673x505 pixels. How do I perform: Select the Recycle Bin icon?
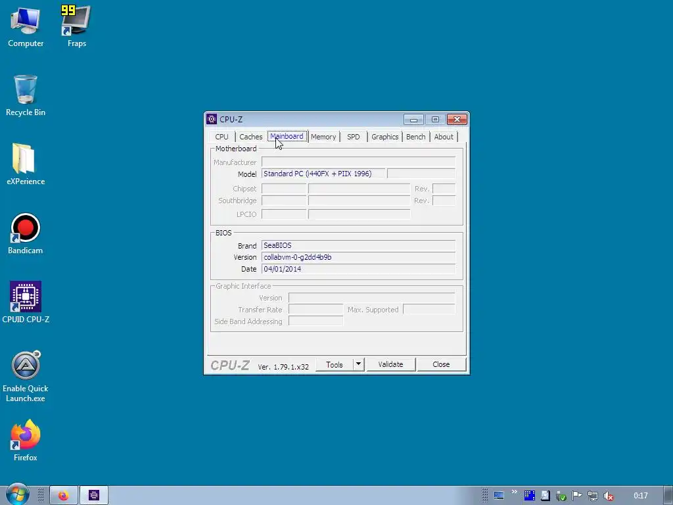26,95
